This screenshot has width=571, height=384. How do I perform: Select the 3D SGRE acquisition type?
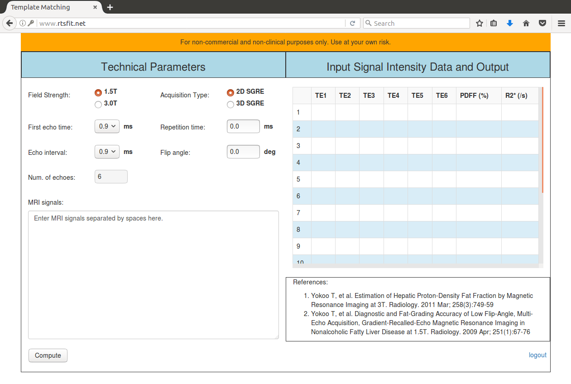pyautogui.click(x=230, y=105)
